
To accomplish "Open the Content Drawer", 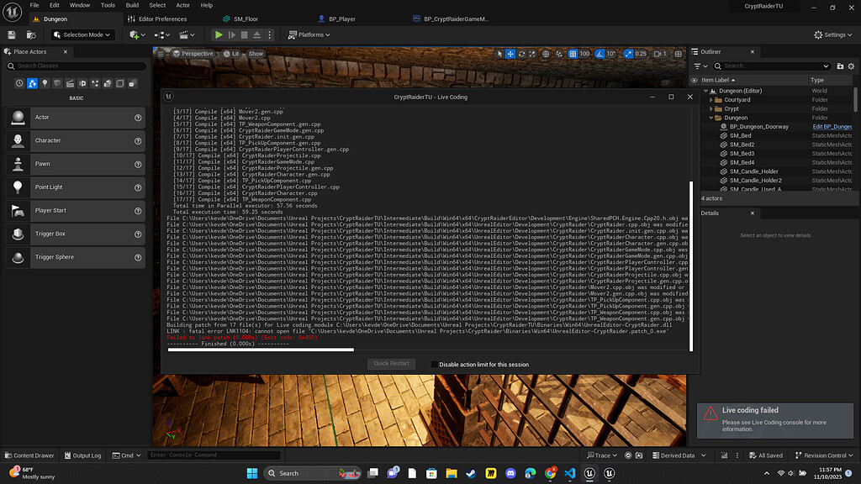I will coord(29,455).
